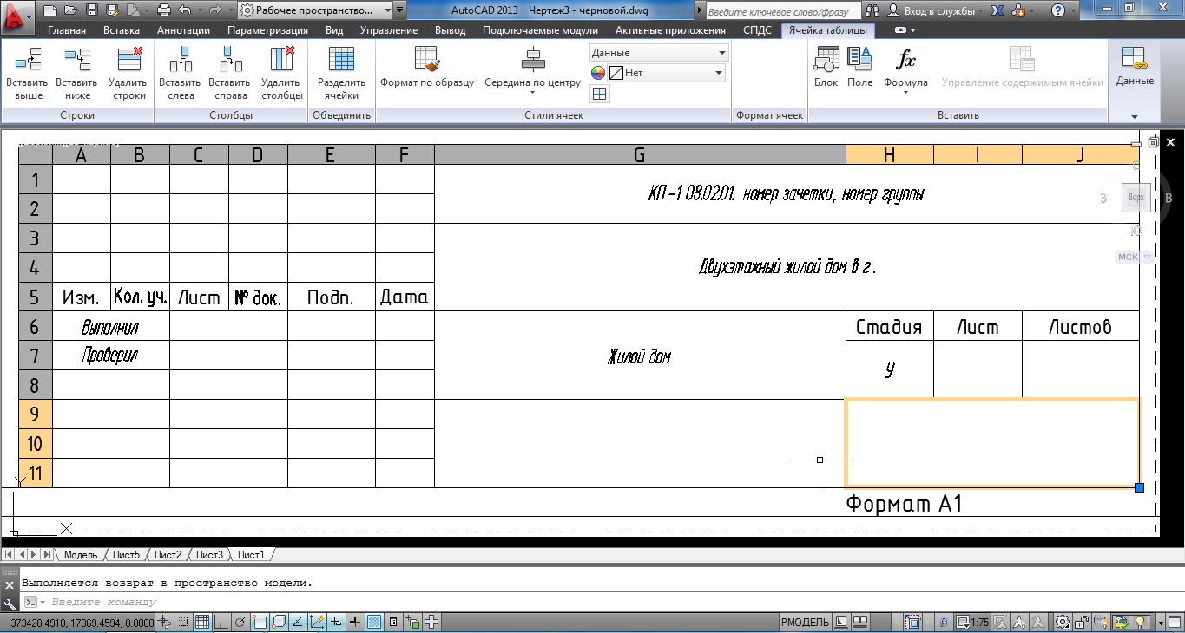Viewport: 1185px width, 633px height.
Task: Toggle Object Snap in status bar
Action: 259,622
